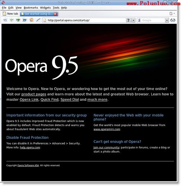Click the question mark security icon
Image resolution: width=181 pixels, height=186 pixels.
(128, 20)
